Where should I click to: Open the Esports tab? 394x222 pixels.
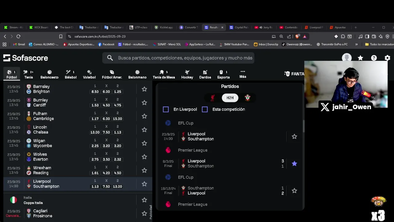coord(223,74)
